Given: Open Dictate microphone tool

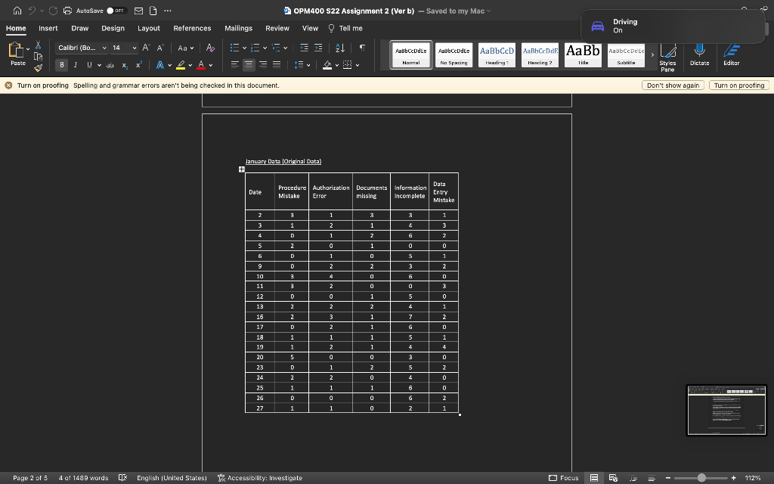Looking at the screenshot, I should point(699,53).
